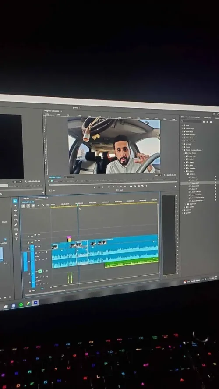Select the Selection tool in the Tools panel
The image size is (219, 389).
[15, 201]
